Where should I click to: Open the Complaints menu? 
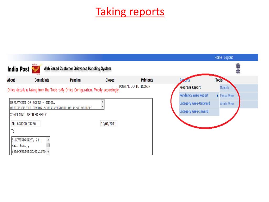point(42,80)
